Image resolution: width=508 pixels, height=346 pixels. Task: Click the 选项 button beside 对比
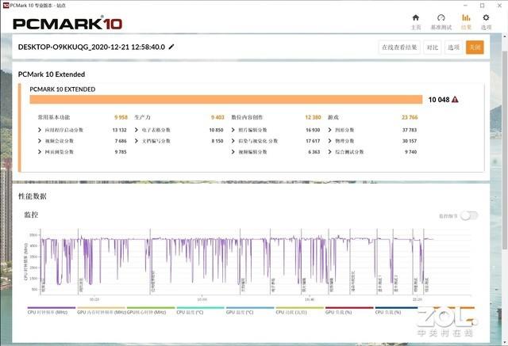tap(453, 48)
